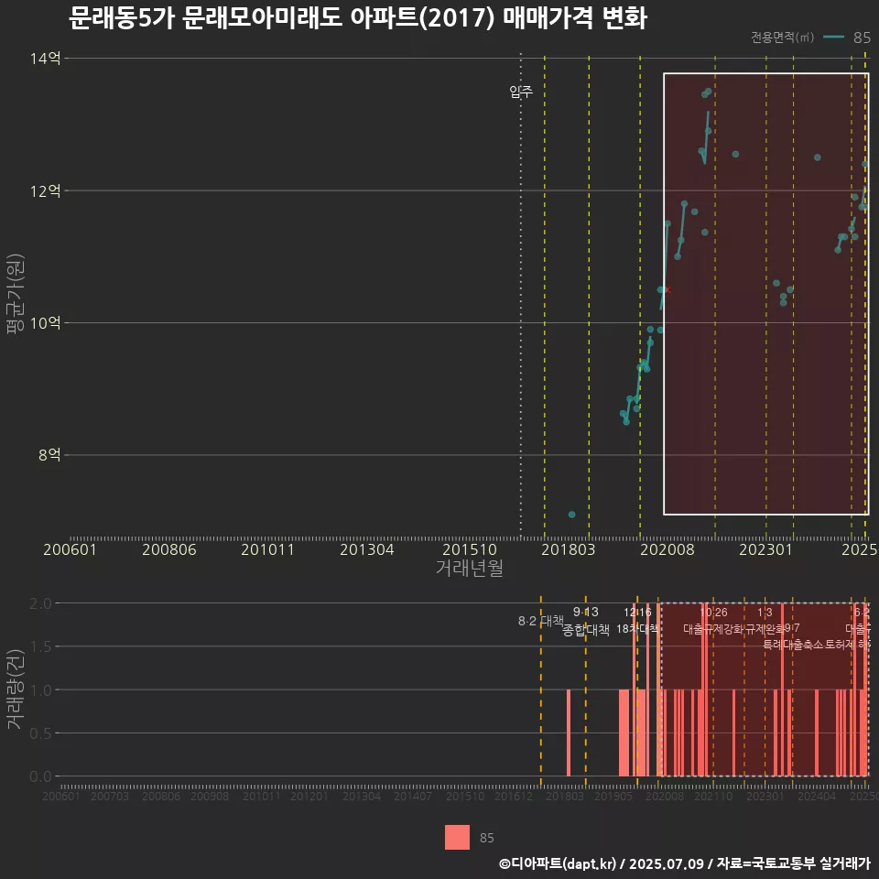Select the topmost data point near 13.5억

coord(709,91)
